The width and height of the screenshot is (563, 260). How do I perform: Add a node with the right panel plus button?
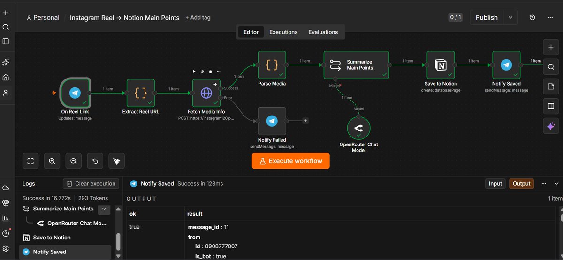(x=551, y=47)
